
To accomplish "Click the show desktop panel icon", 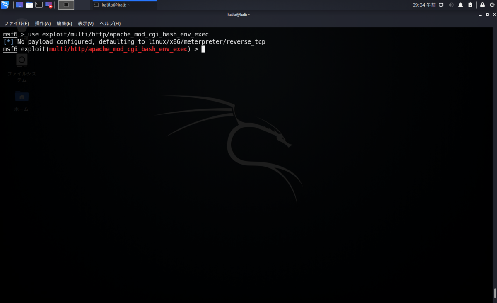I will pyautogui.click(x=19, y=5).
